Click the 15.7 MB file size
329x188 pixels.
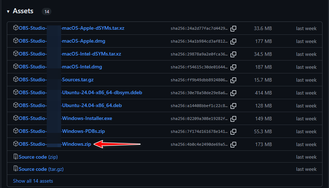tap(263, 80)
